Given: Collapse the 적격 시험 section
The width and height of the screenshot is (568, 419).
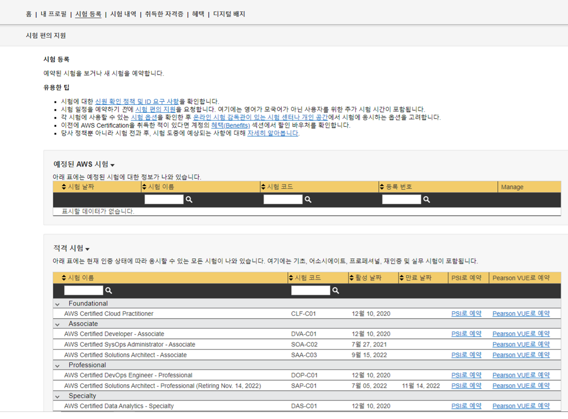Looking at the screenshot, I should (88, 249).
